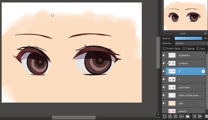Create a new layer folder
Image resolution: width=208 pixels, height=120 pixels.
tap(187, 116)
